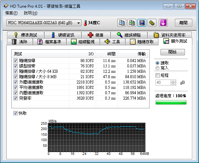Viewport: 199px width, 163px height.
Task: Switch to the 工具 tab
Action: coord(113,42)
